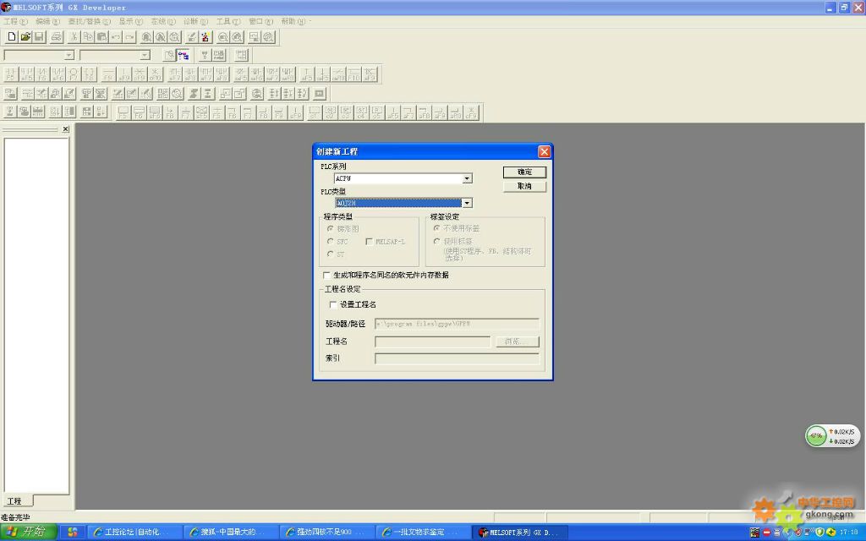
Task: Click the sF5 open branch ladder icon
Action: (x=26, y=74)
